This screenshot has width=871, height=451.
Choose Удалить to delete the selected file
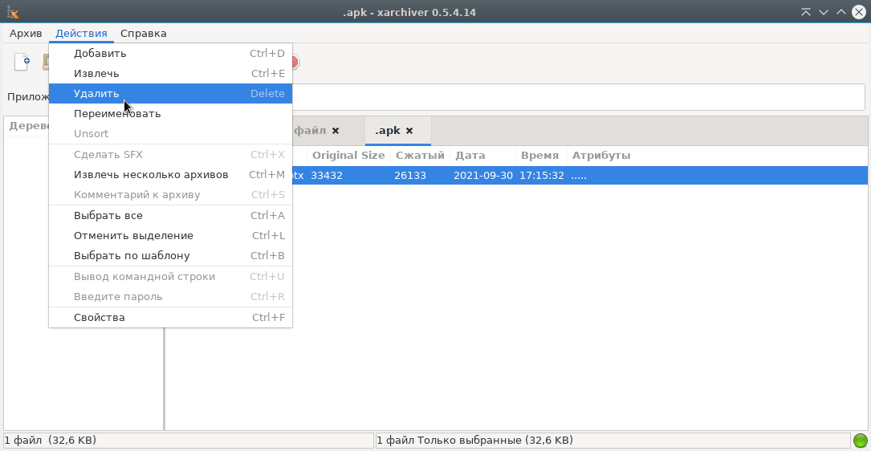[96, 94]
